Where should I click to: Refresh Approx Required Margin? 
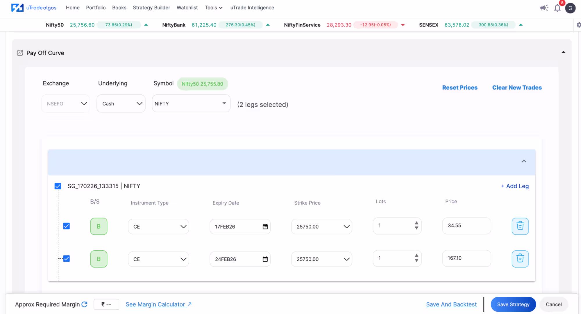[x=85, y=304]
